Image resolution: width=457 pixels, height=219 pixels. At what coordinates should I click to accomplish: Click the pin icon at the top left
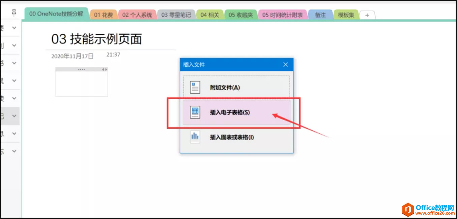pos(13,12)
